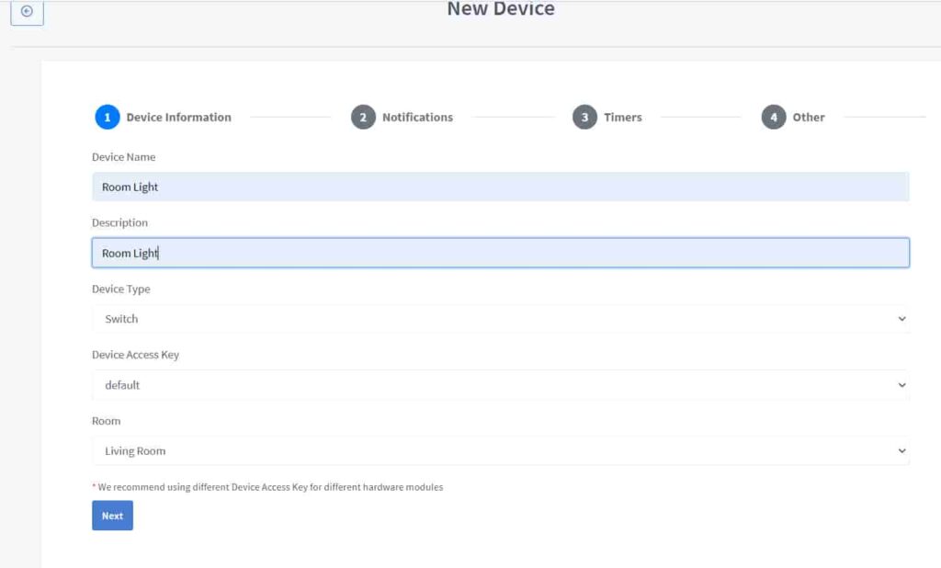
Task: Focus the Device Name input field
Action: [x=501, y=187]
